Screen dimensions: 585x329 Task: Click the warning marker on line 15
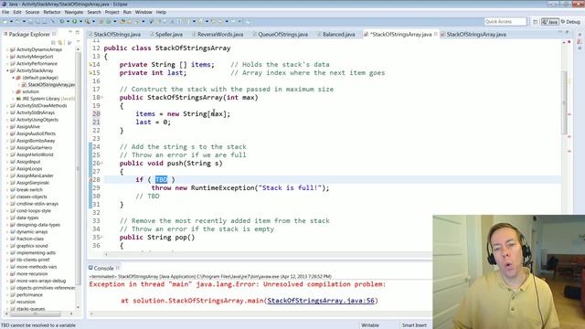pyautogui.click(x=90, y=73)
